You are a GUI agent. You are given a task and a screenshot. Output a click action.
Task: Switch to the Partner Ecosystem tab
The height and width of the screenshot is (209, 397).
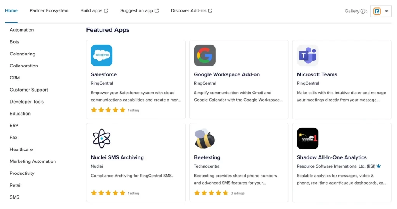pos(49,11)
